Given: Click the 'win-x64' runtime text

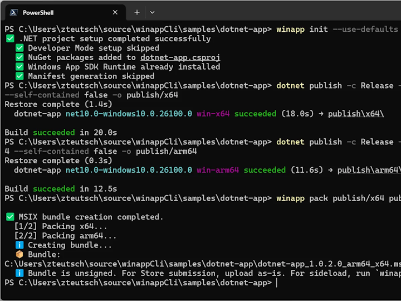Looking at the screenshot, I should [x=213, y=114].
